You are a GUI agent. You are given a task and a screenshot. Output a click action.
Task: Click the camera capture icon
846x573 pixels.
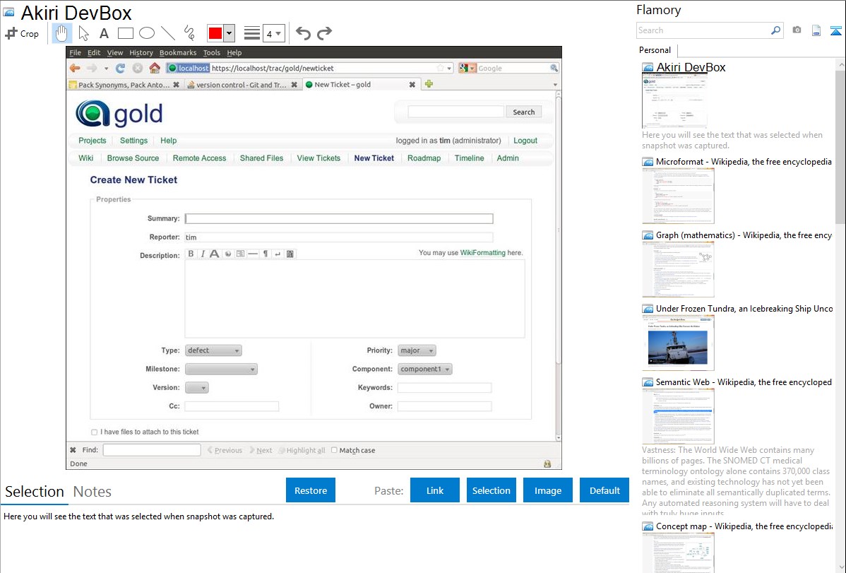[797, 30]
